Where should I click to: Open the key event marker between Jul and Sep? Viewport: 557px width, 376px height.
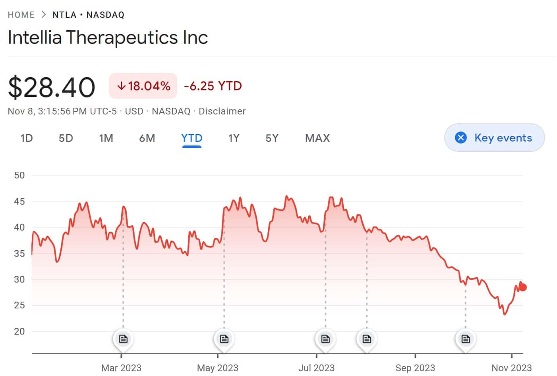click(366, 339)
